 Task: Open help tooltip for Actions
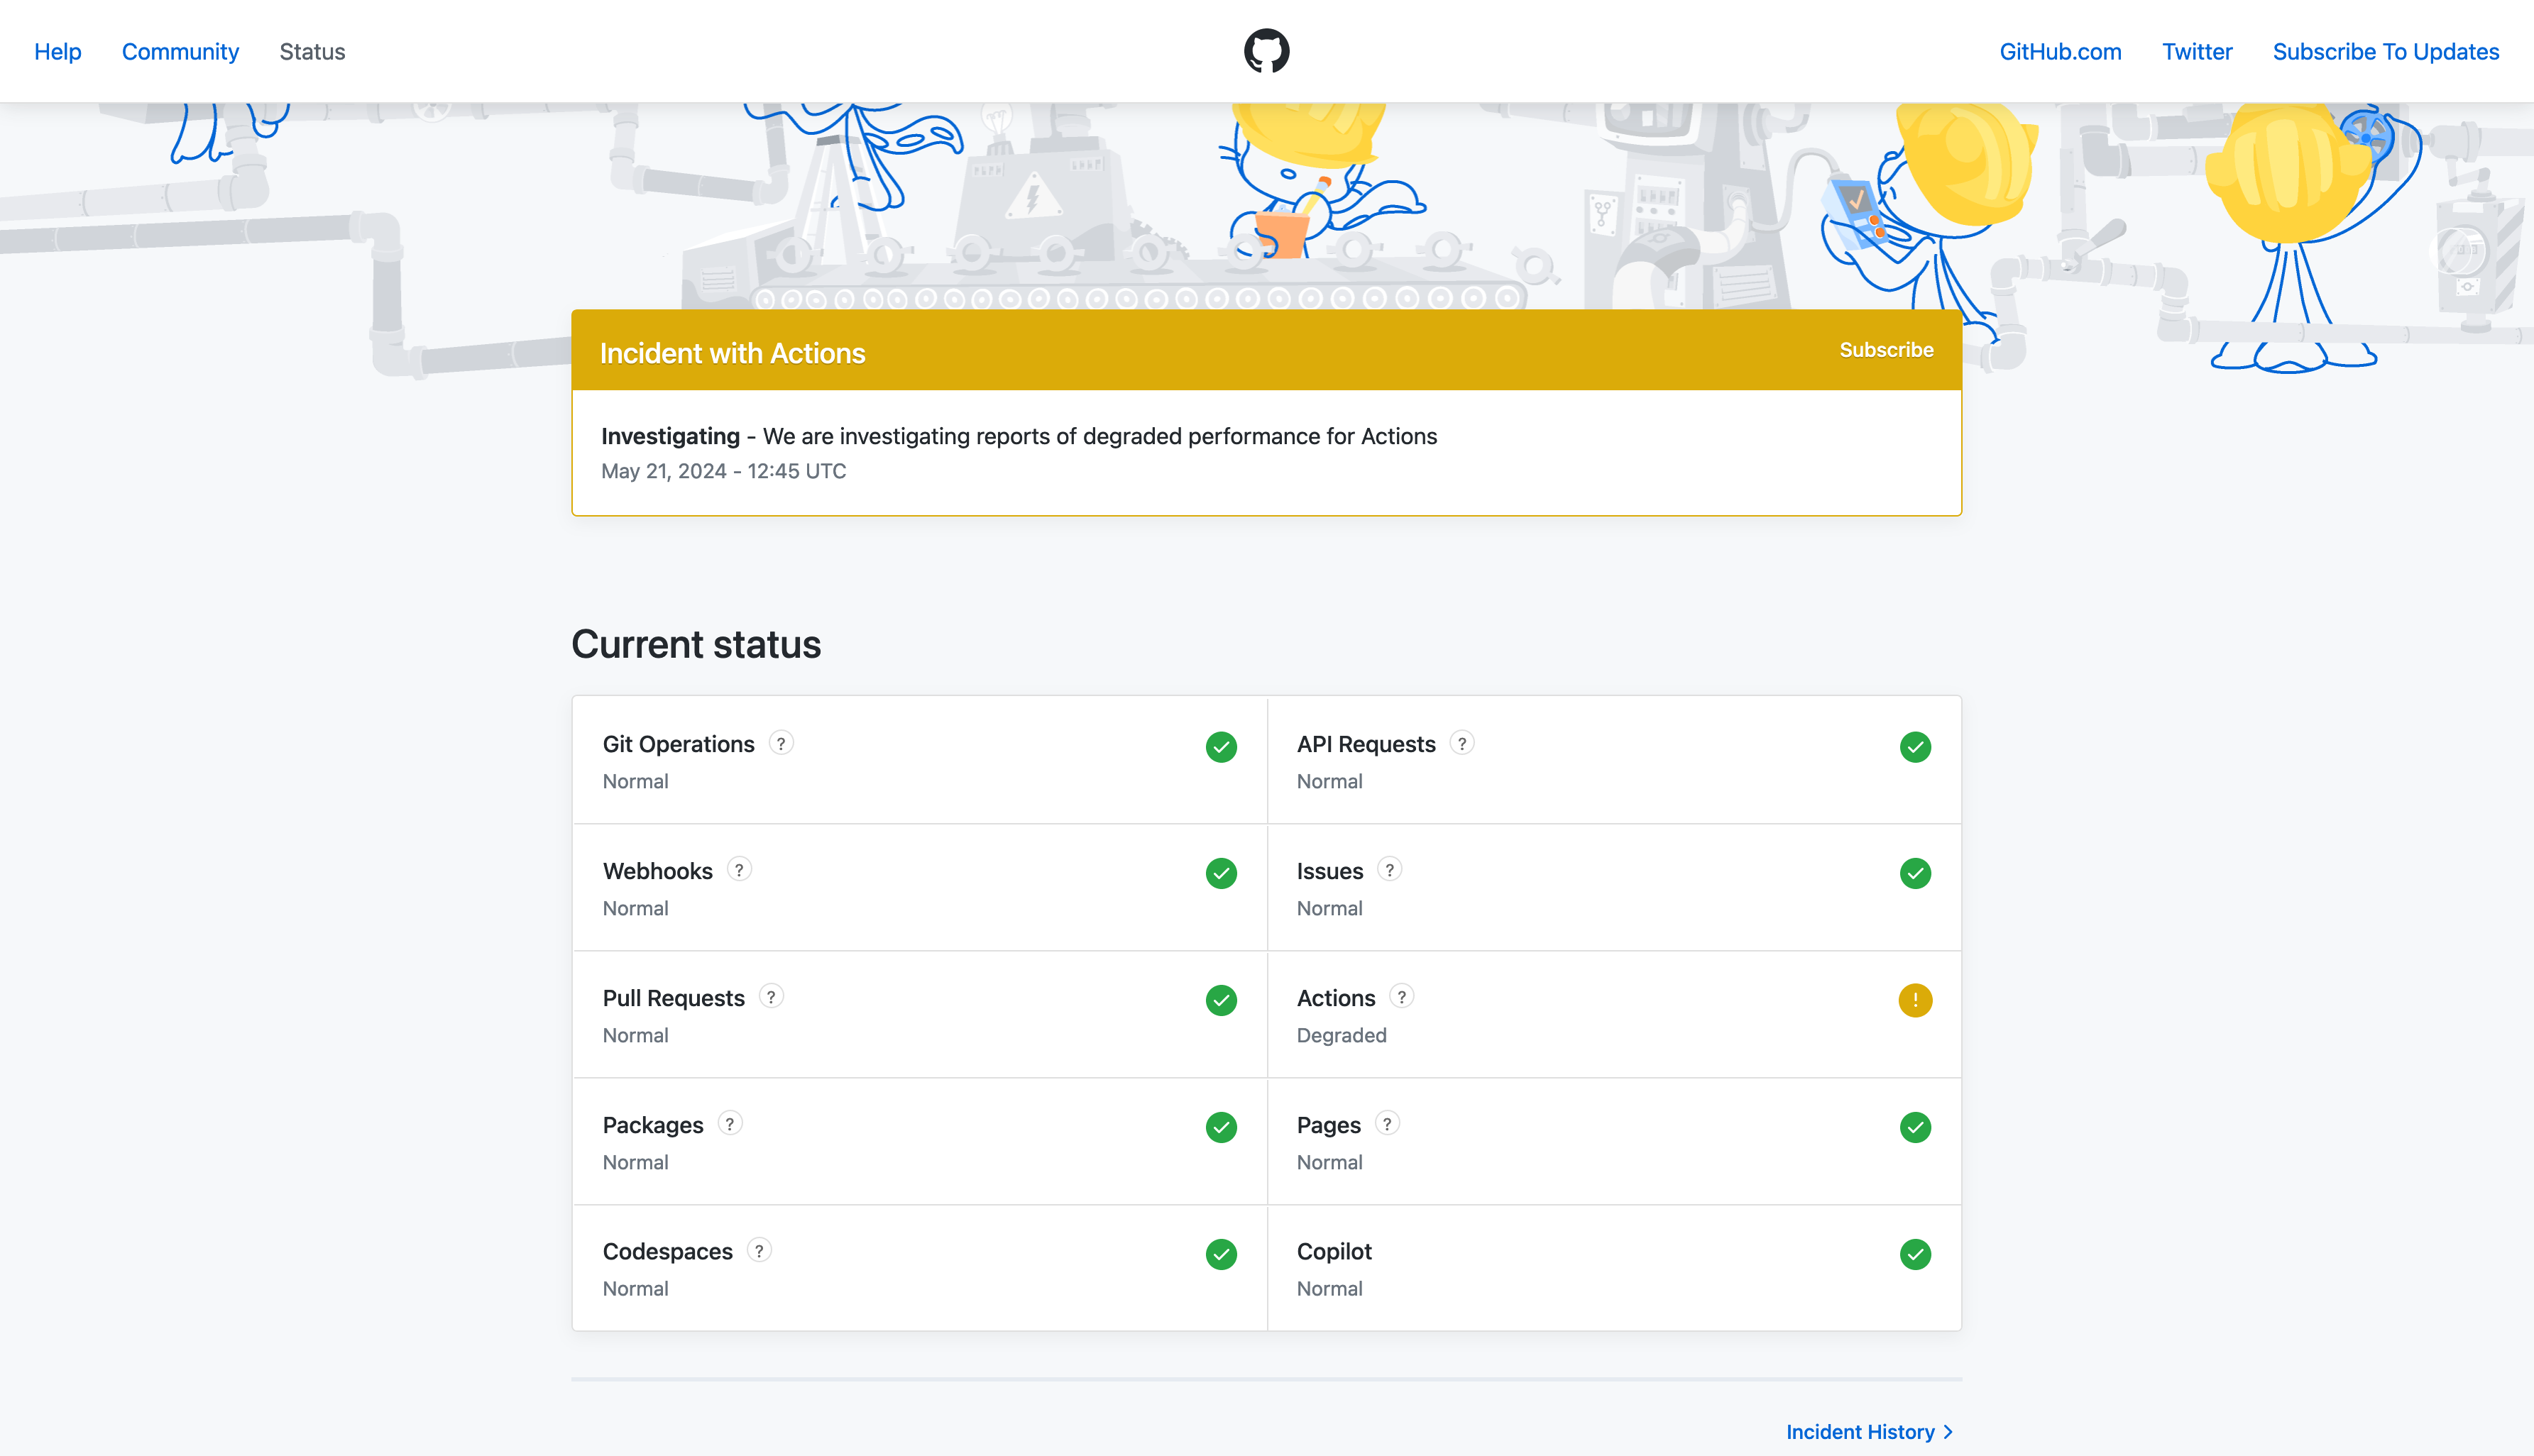tap(1402, 997)
